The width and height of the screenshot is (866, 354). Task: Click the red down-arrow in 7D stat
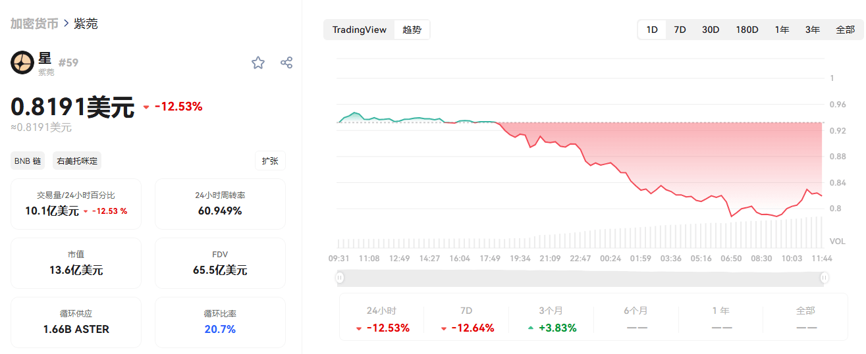445,328
